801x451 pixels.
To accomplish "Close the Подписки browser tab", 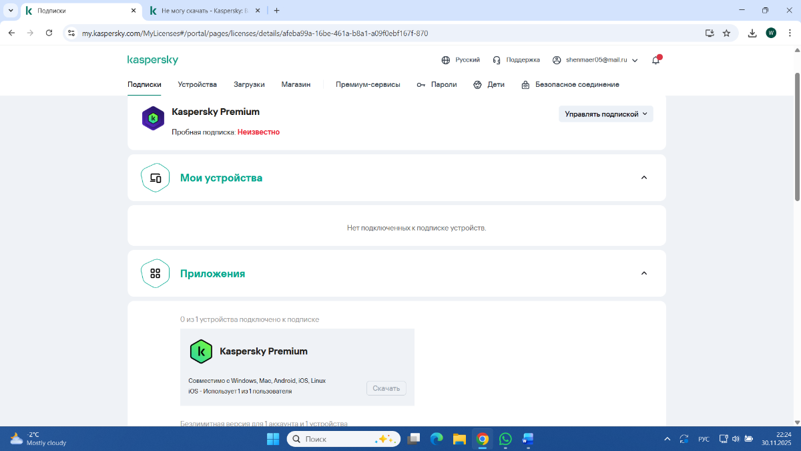I will click(x=133, y=11).
